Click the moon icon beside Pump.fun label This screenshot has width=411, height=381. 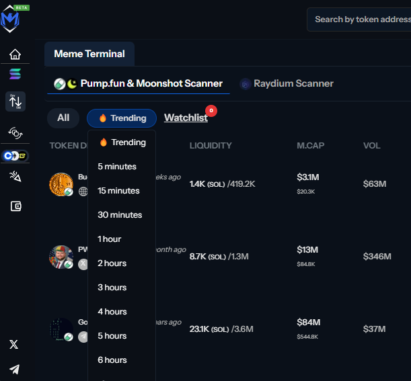pyautogui.click(x=72, y=84)
